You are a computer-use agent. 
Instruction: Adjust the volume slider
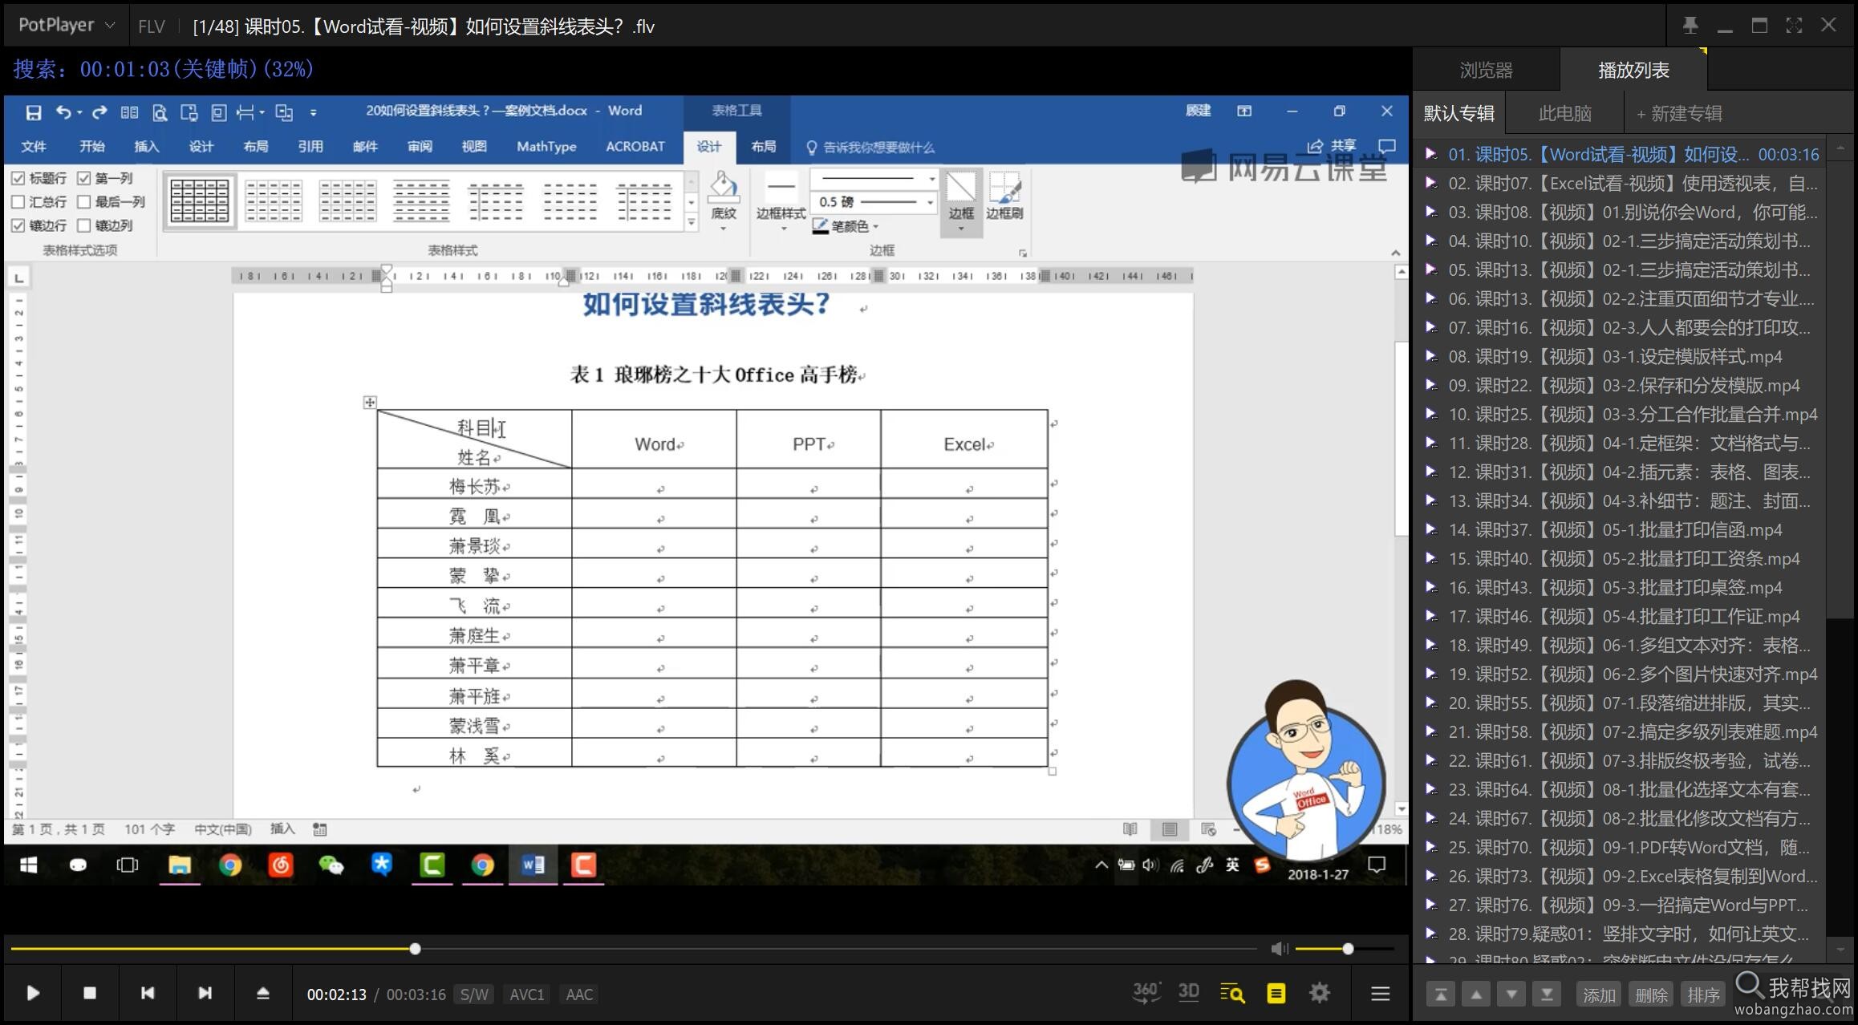(1346, 949)
